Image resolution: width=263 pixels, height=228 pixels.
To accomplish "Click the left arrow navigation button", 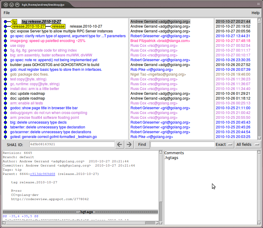I will point(120,144).
